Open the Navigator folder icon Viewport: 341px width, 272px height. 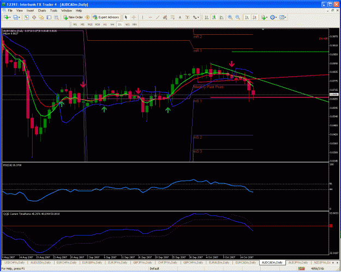pos(41,17)
